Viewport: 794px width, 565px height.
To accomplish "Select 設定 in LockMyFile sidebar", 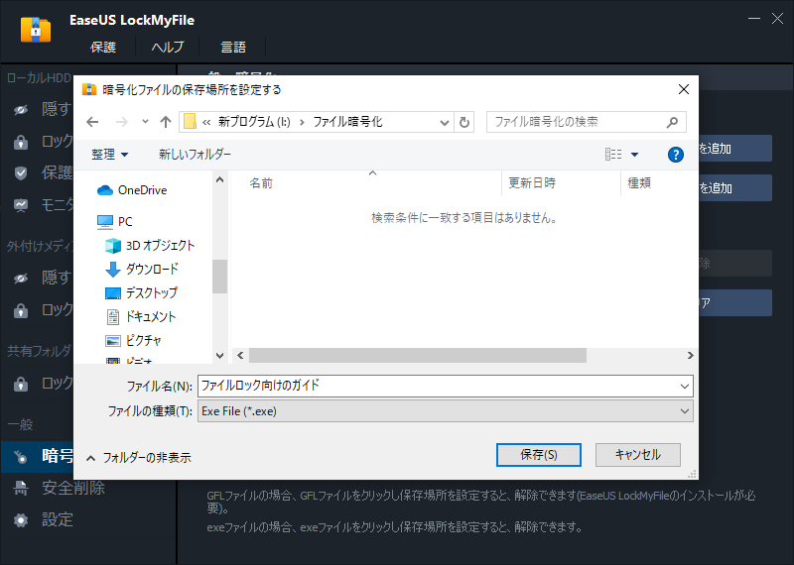I will pos(58,519).
